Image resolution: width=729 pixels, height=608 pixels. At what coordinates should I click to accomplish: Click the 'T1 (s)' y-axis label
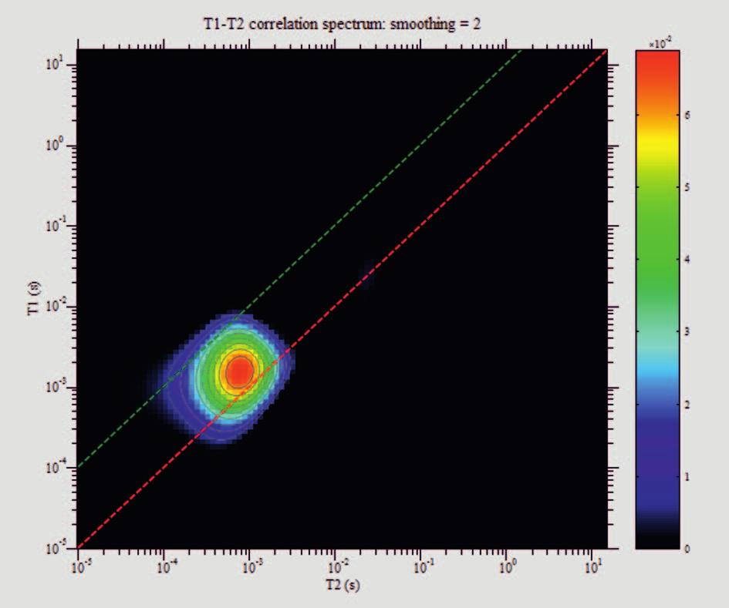point(34,298)
